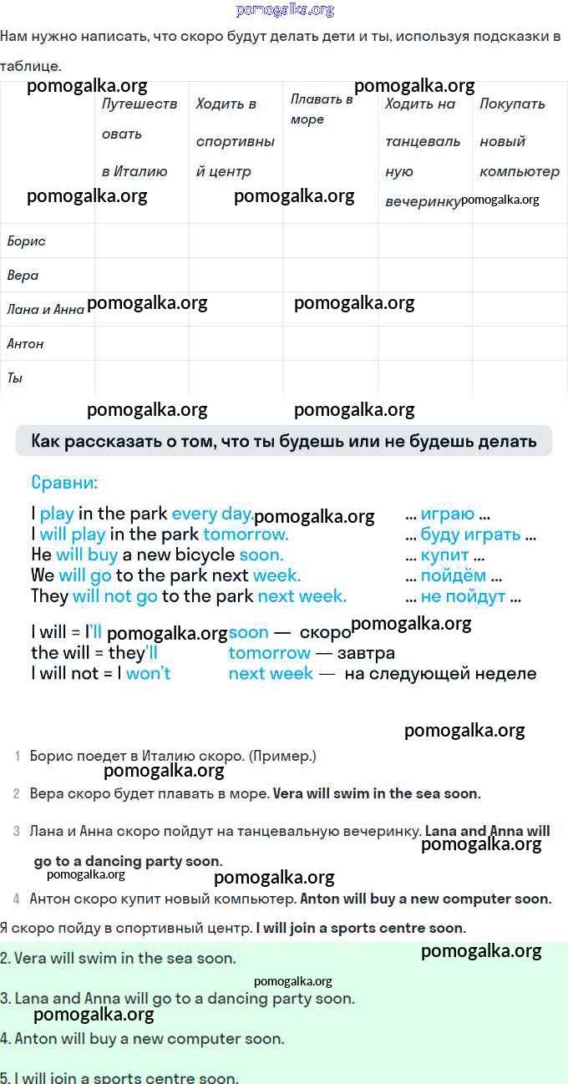Image resolution: width=568 pixels, height=1084 pixels.
Task: Click the blue pomogalka.org link at page top
Action: [x=285, y=10]
